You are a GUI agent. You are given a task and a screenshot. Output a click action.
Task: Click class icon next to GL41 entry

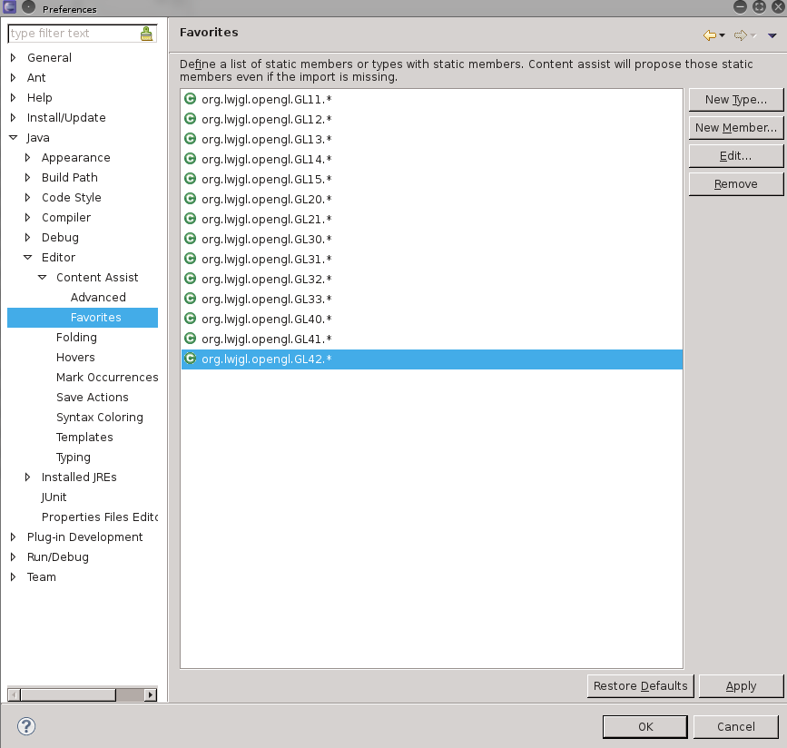[191, 339]
